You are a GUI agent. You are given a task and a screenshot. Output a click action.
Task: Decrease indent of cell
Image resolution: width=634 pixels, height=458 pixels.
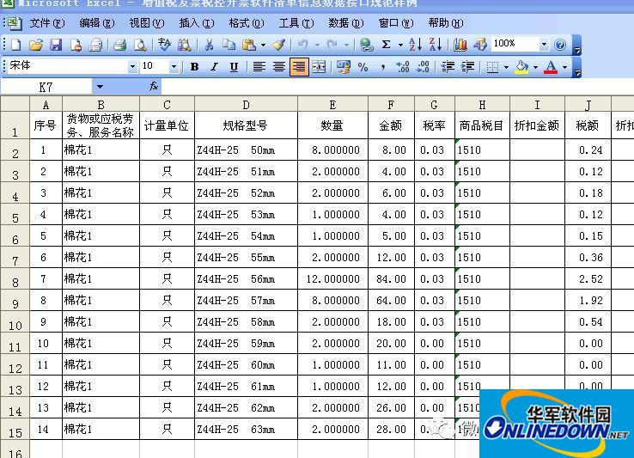pos(448,67)
